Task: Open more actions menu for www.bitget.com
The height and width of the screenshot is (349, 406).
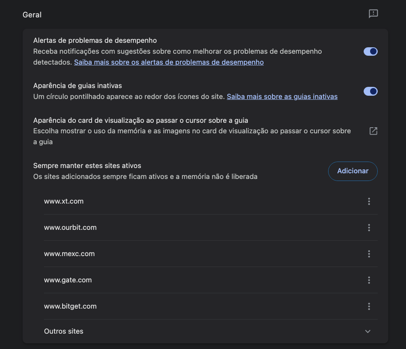Action: 369,307
